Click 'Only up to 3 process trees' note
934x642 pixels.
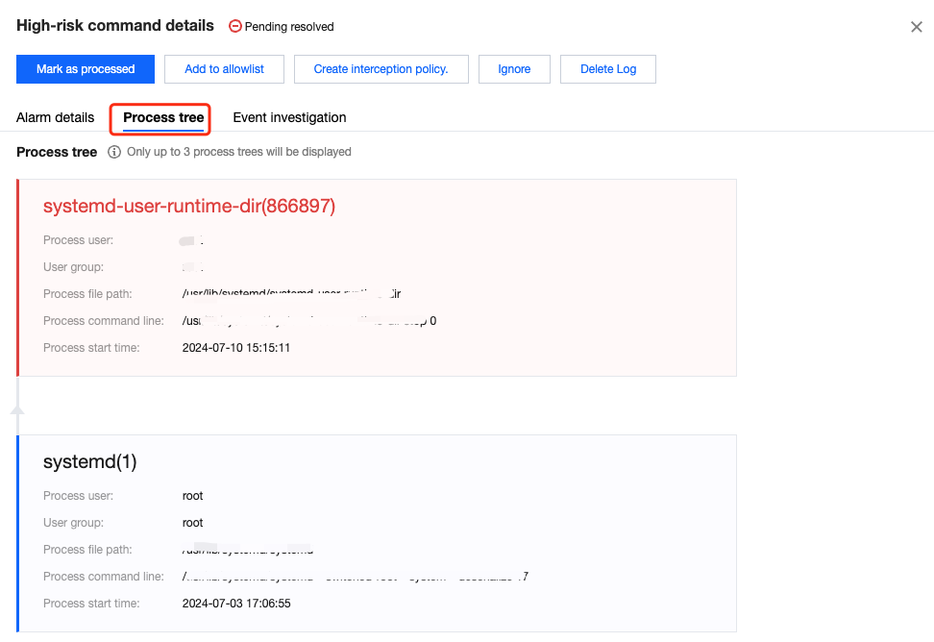click(239, 152)
